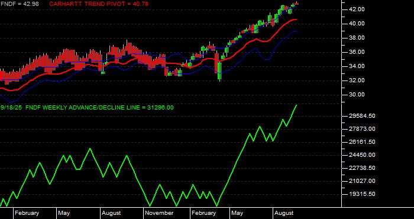Click the 22738.50 axis value
The height and width of the screenshot is (219, 414).
tap(362, 168)
